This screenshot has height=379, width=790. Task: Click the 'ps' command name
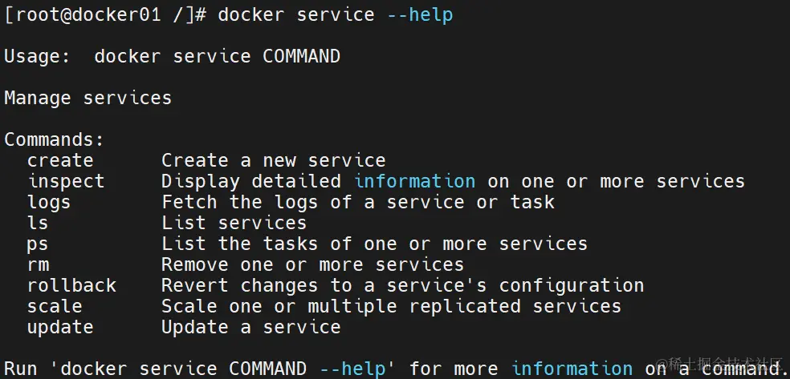[x=38, y=244]
